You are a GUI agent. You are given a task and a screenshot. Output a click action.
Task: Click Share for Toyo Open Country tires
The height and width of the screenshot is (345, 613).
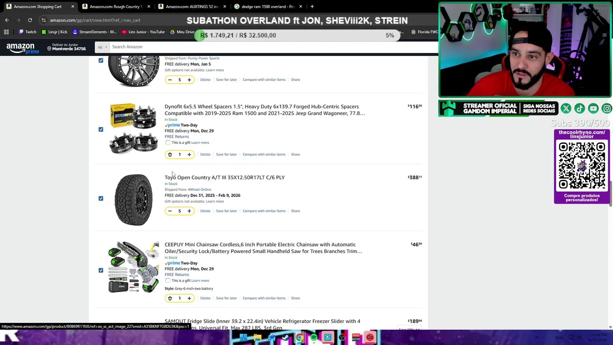pyautogui.click(x=295, y=211)
